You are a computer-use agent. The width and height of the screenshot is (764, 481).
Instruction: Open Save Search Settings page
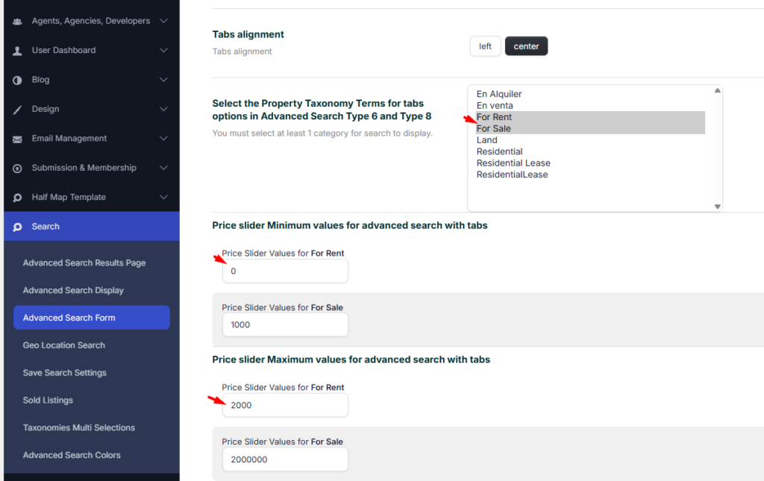coord(64,372)
